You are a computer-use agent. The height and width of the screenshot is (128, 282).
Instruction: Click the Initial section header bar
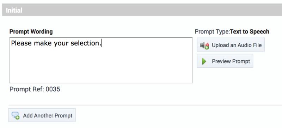tap(142, 10)
